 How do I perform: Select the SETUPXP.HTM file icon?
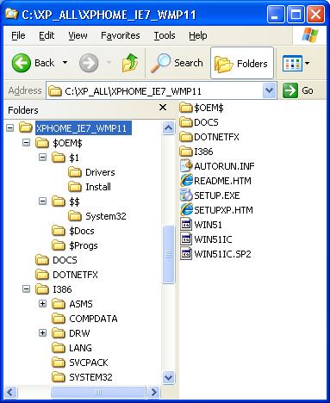point(186,210)
